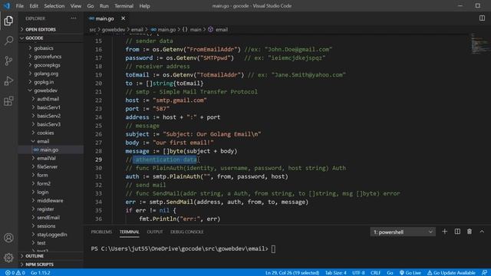
Task: Click the errors and warnings status indicator
Action: [15, 273]
